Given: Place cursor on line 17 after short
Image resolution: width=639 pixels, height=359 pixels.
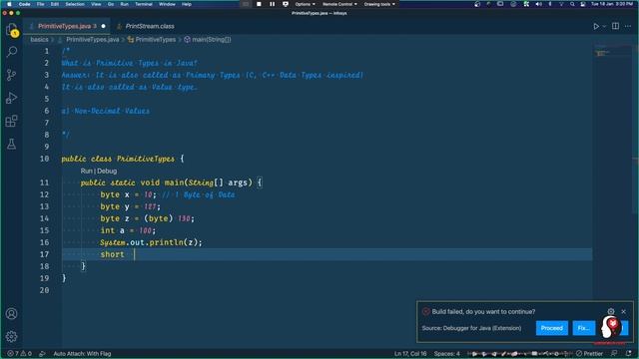Looking at the screenshot, I should (x=134, y=254).
